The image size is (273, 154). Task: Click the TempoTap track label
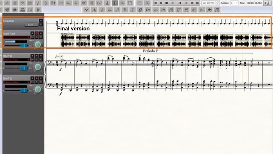click(9, 21)
